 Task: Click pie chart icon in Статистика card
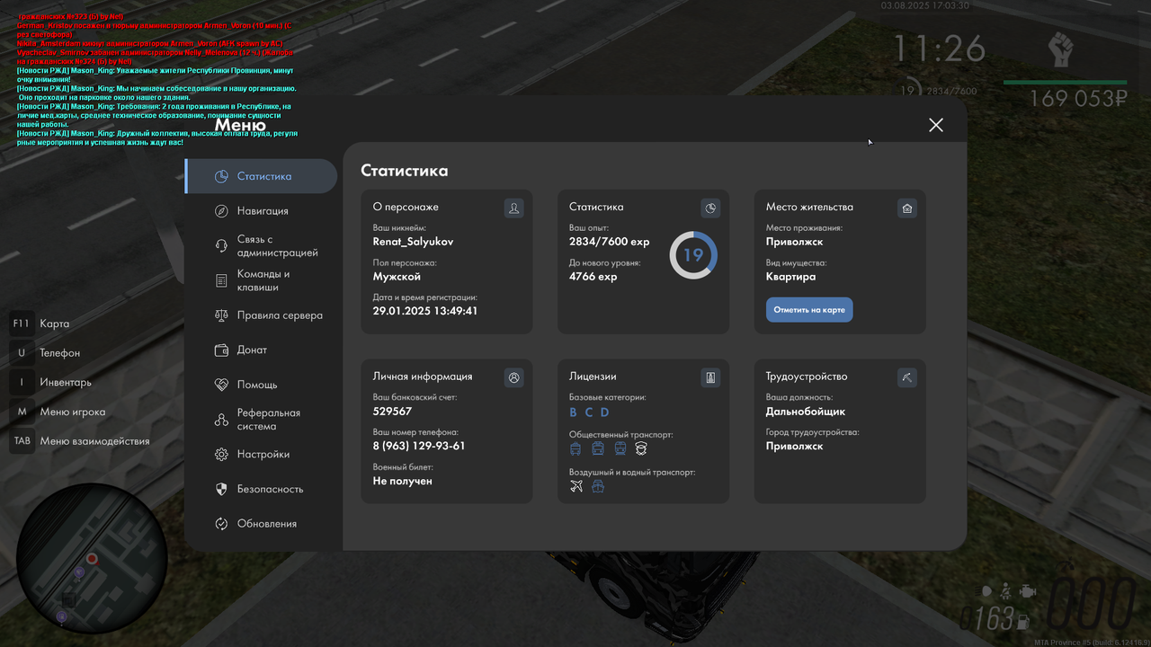pos(710,208)
